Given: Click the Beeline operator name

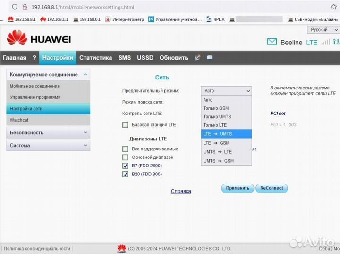Looking at the screenshot, I should pyautogui.click(x=291, y=43).
